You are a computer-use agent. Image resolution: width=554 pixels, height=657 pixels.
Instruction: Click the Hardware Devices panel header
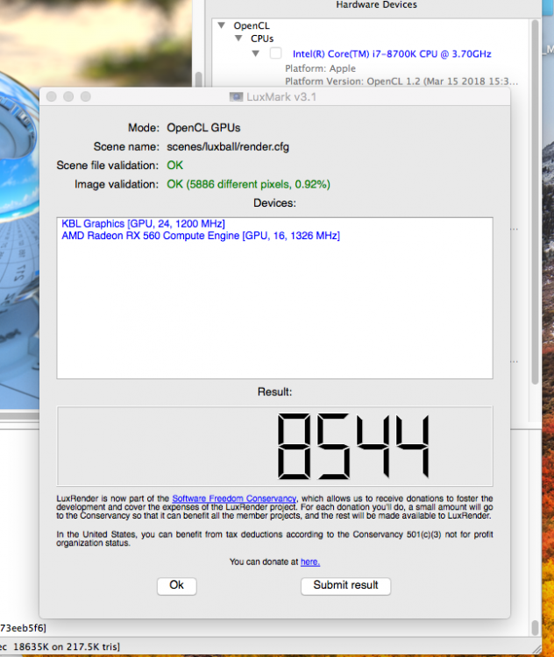click(376, 4)
